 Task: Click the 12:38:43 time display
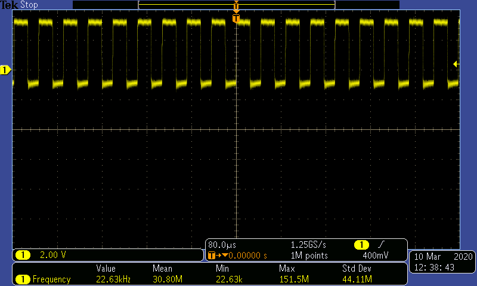(x=434, y=268)
